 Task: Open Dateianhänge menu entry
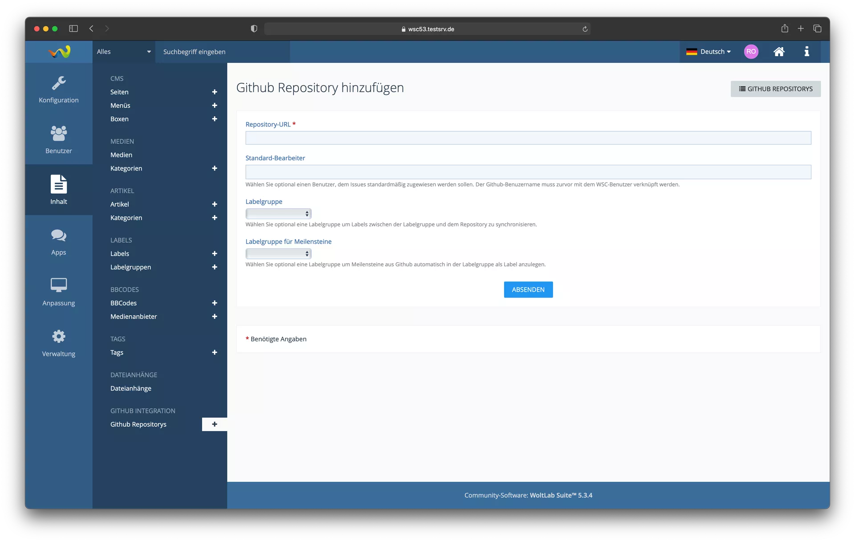point(130,388)
